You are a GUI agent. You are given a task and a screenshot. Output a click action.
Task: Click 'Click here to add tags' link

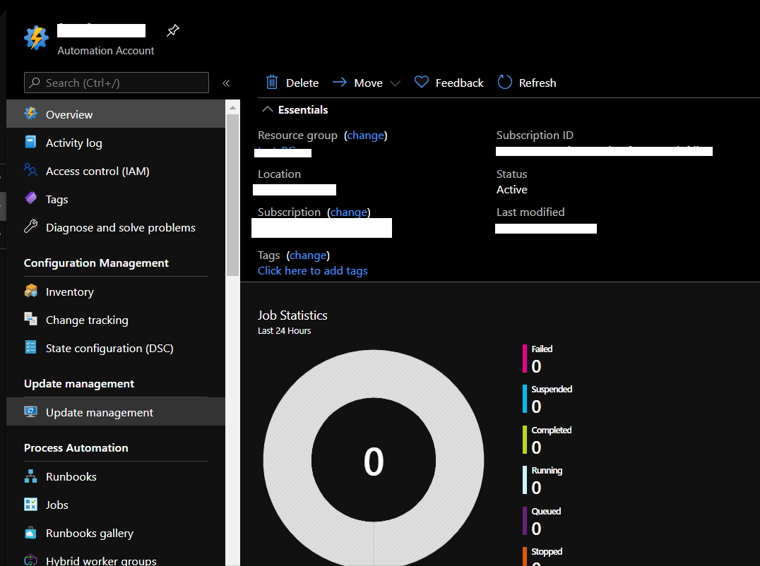click(x=313, y=271)
